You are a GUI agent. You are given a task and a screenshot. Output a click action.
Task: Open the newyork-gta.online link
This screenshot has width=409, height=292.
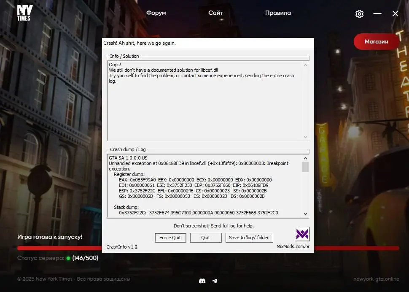click(376, 279)
